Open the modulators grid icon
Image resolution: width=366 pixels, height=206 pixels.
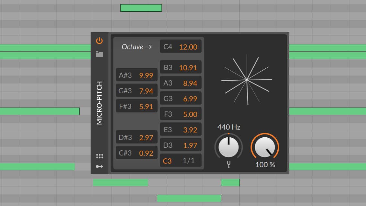pos(99,156)
